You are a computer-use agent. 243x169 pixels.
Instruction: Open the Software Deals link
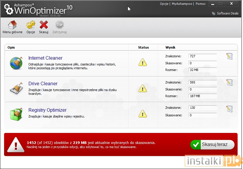[x=228, y=13]
